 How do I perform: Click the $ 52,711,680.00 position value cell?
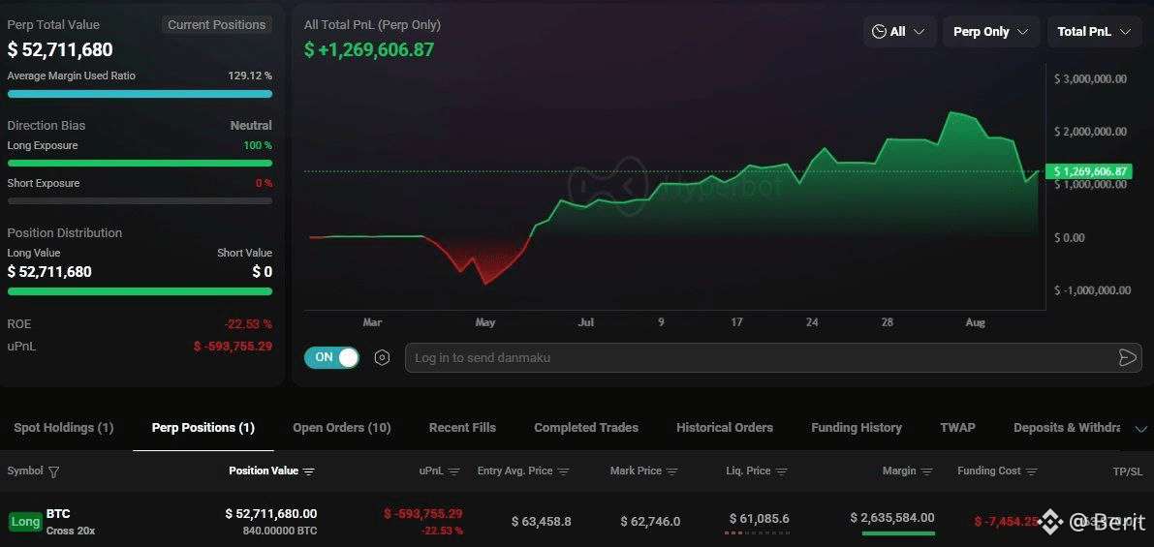coord(271,514)
